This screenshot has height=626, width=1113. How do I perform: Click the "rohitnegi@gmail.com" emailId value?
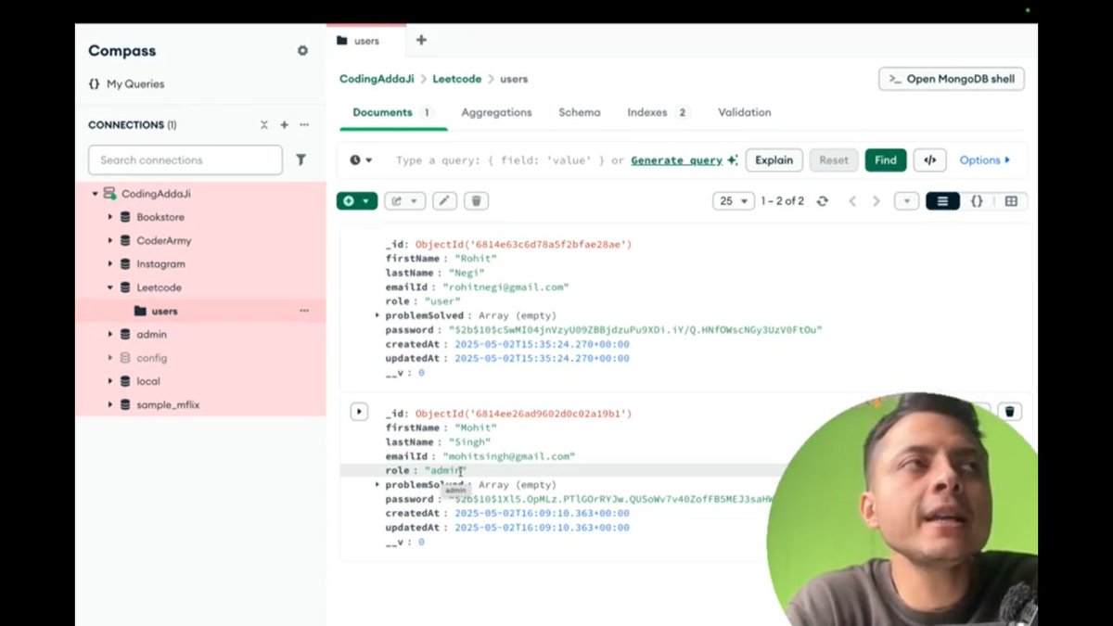click(x=505, y=287)
